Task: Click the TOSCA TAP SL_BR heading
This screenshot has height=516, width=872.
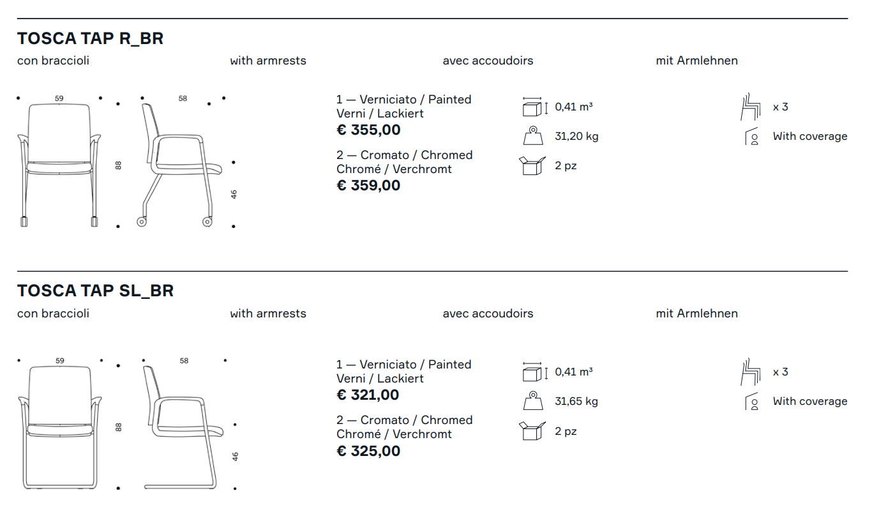Action: (95, 291)
